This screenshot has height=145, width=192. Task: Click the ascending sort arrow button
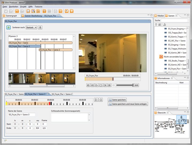click(x=40, y=27)
